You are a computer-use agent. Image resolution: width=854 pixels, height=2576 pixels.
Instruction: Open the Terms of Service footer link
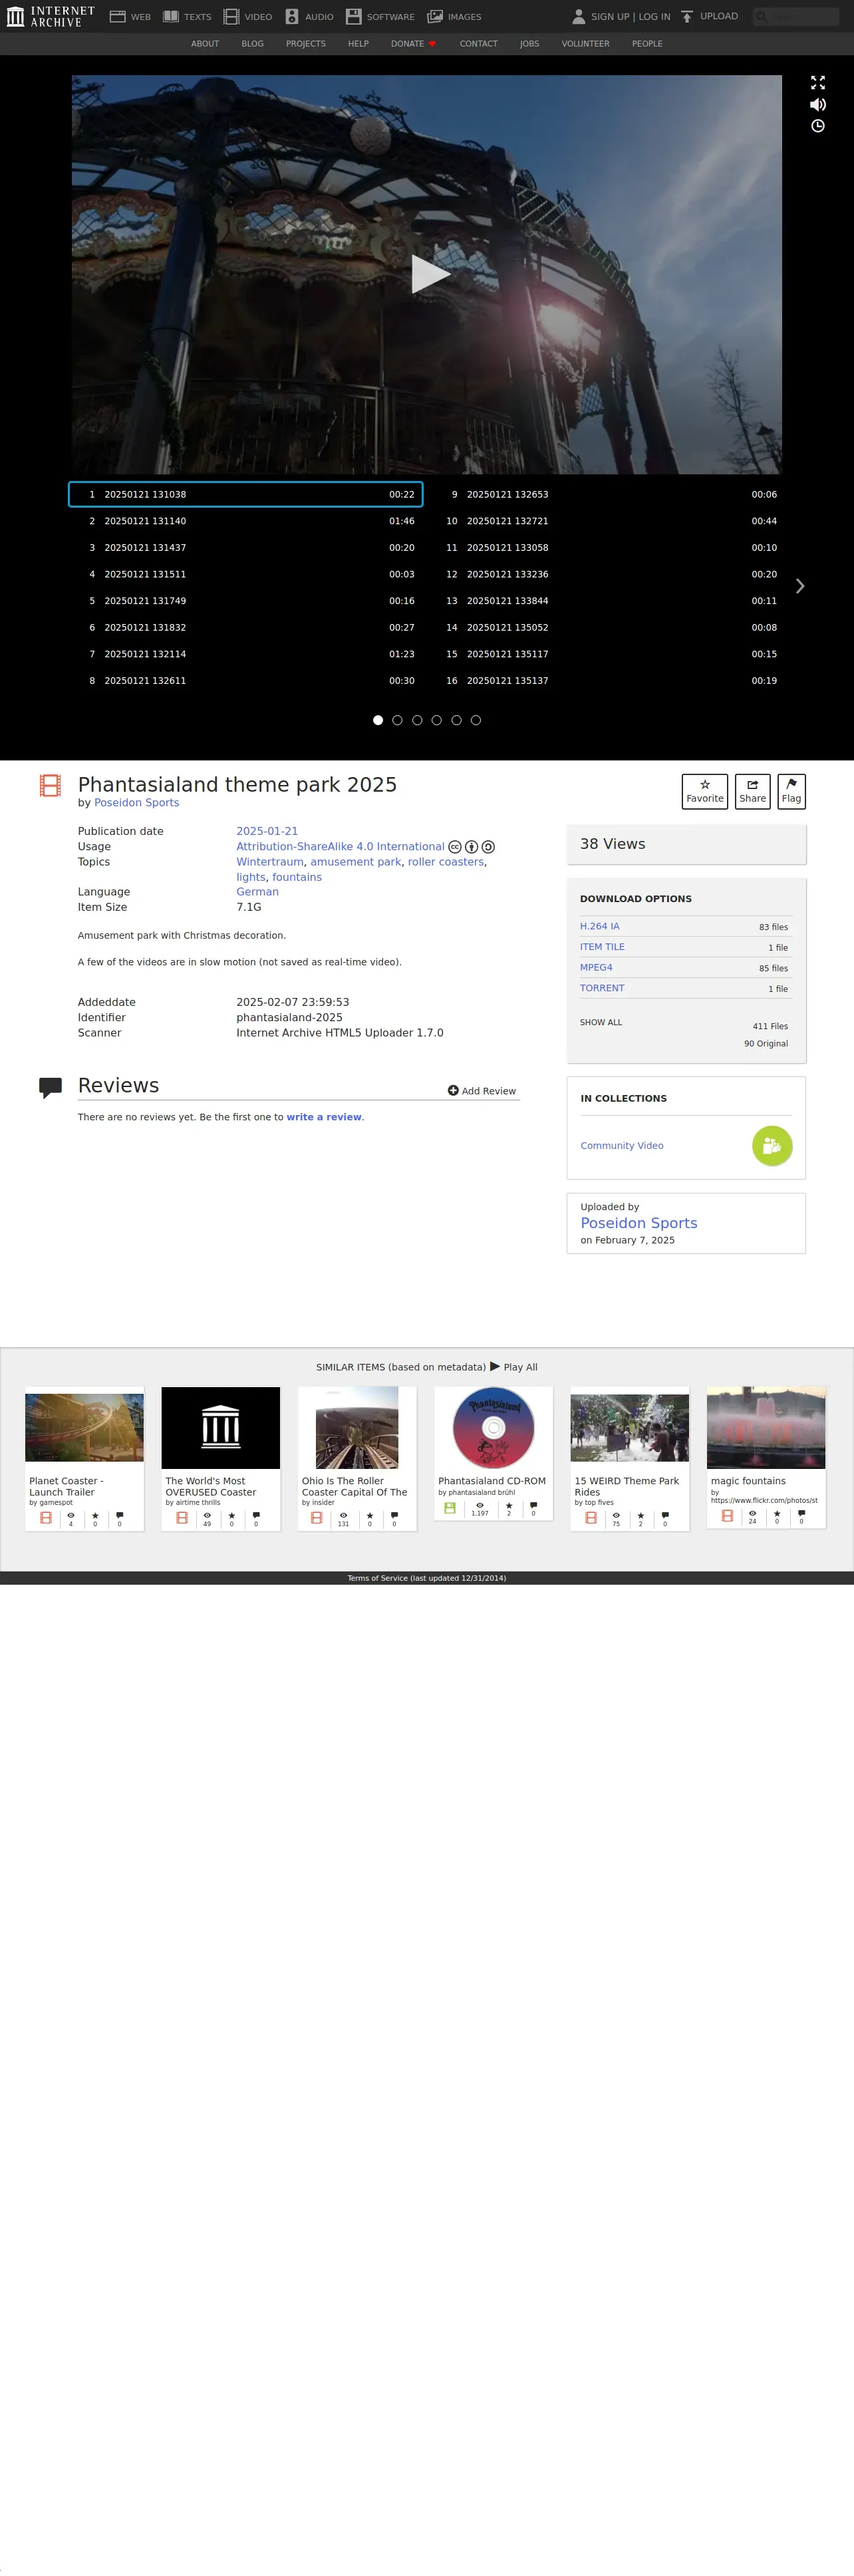click(x=427, y=1578)
